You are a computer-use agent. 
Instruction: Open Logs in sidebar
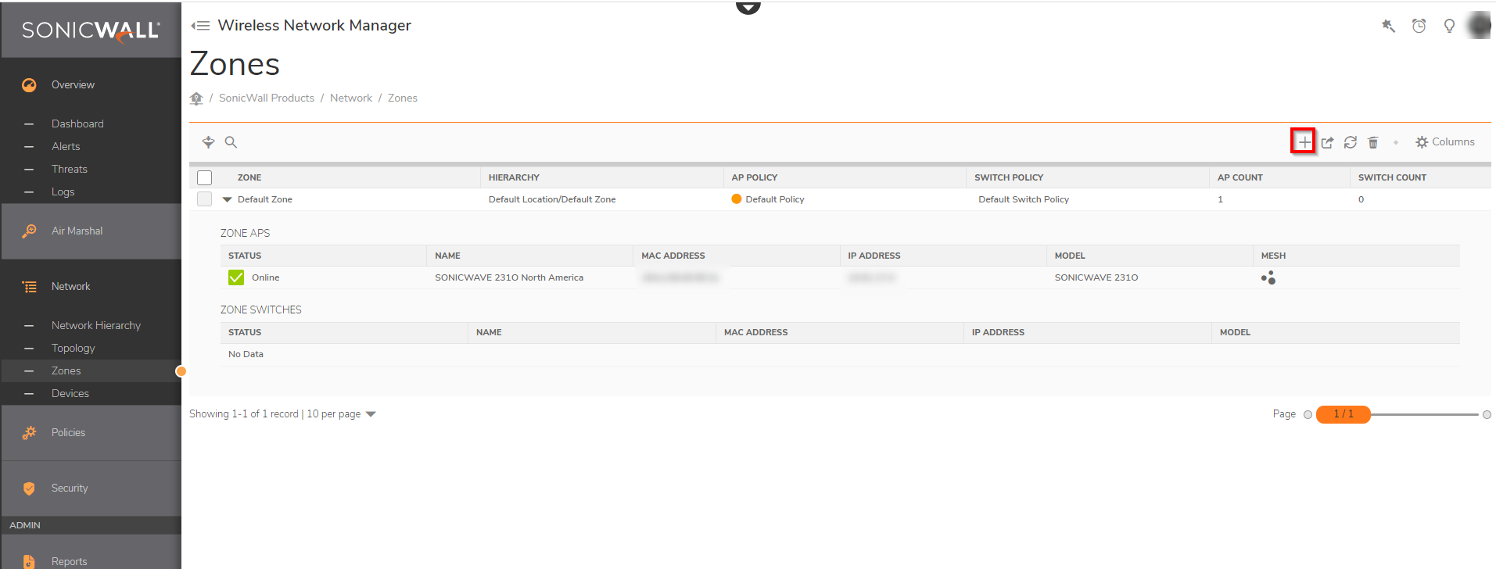pyautogui.click(x=63, y=191)
